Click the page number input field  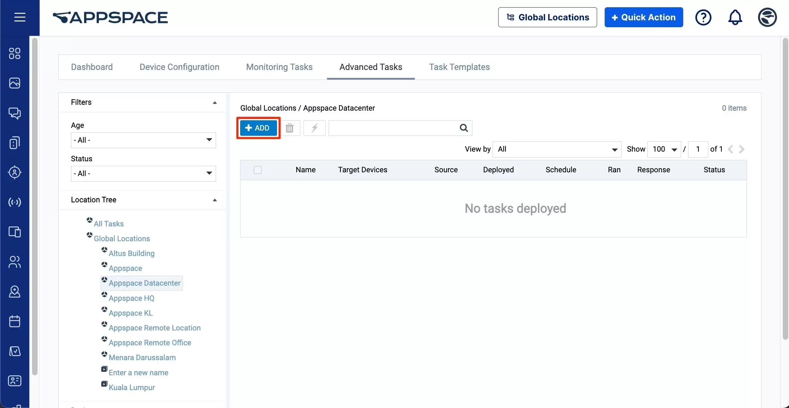(x=698, y=149)
